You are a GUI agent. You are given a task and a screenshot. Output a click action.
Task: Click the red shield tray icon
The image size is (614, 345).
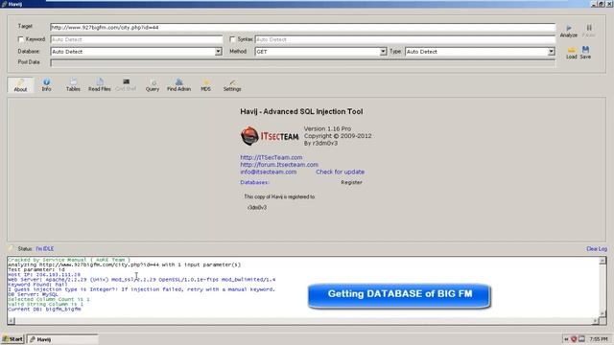574,339
